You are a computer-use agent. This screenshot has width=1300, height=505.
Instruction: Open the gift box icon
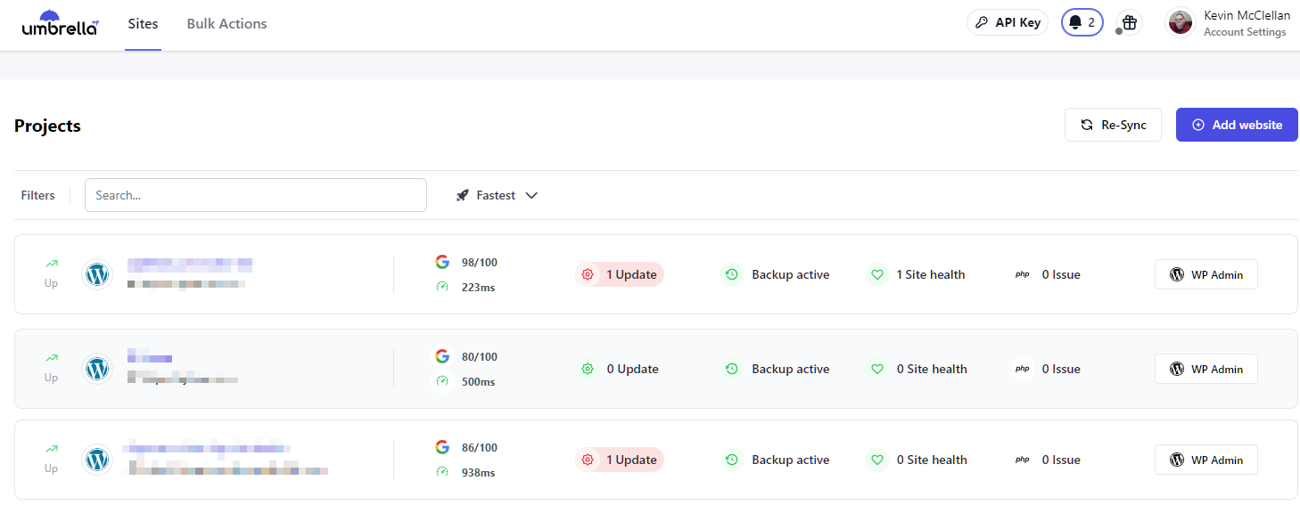pyautogui.click(x=1129, y=23)
